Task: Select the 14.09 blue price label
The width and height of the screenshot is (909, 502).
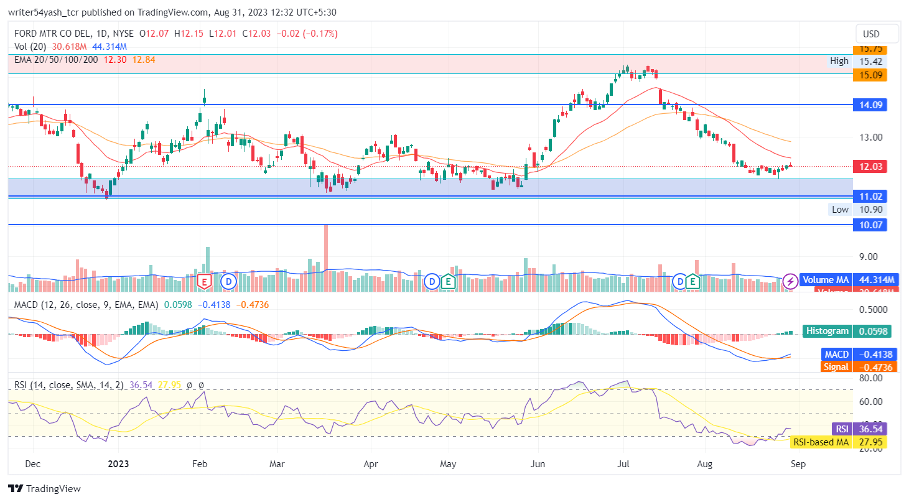Action: coord(869,105)
